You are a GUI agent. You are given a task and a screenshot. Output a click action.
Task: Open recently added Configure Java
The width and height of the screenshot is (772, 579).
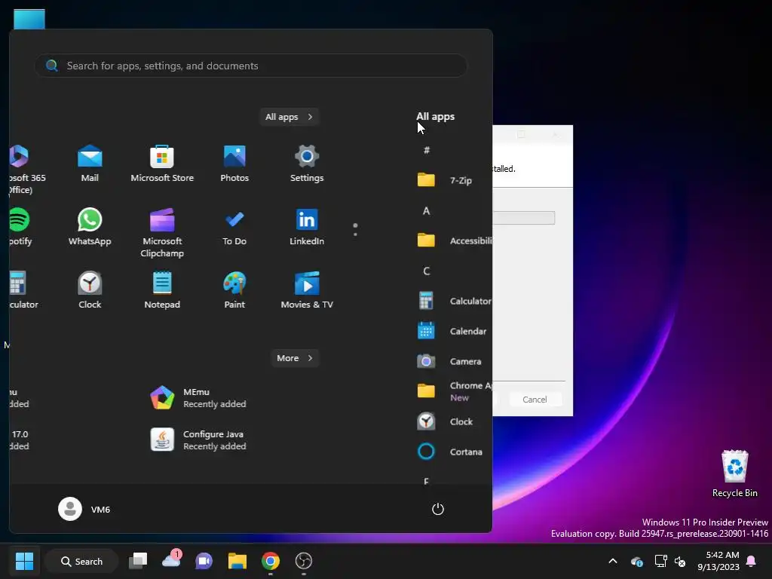198,440
